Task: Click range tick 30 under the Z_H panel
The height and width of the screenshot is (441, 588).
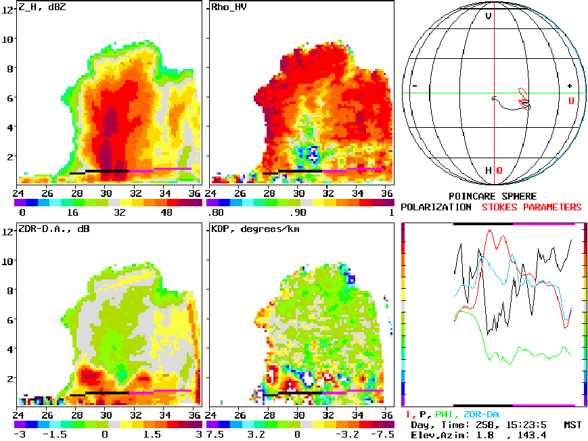Action: click(x=106, y=193)
